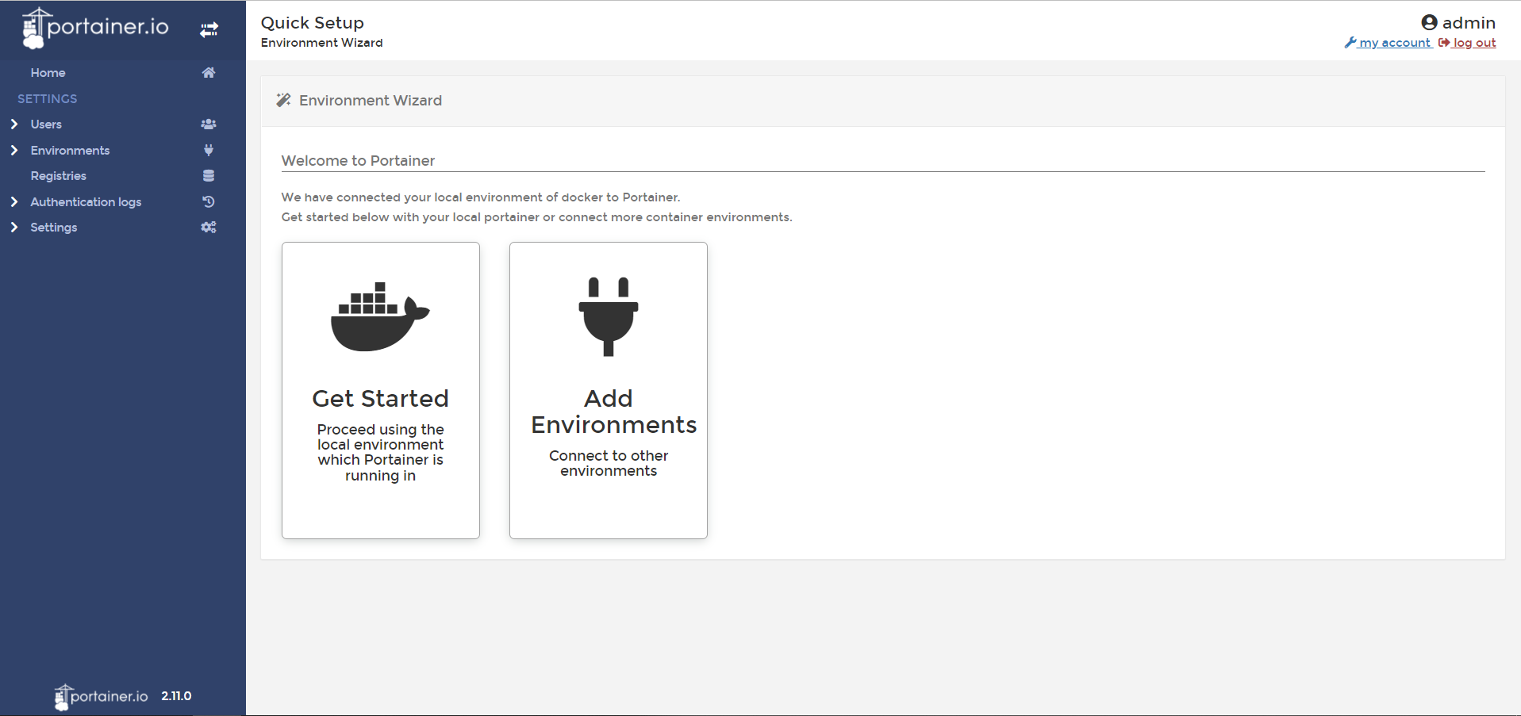Image resolution: width=1521 pixels, height=716 pixels.
Task: Click the admin username text
Action: [x=1469, y=22]
